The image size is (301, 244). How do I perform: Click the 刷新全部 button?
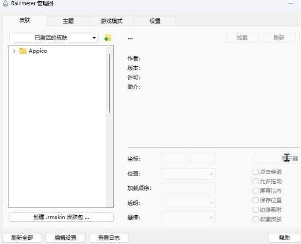[22, 238]
